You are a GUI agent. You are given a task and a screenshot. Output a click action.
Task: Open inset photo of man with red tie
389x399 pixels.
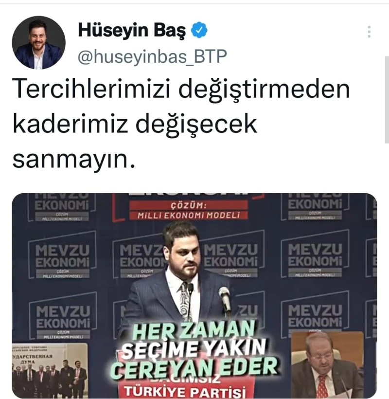coord(327,364)
